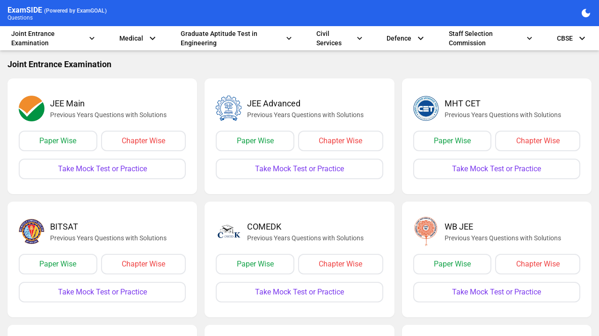
Task: Expand the Civil Services chevron
Action: pyautogui.click(x=359, y=38)
